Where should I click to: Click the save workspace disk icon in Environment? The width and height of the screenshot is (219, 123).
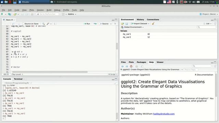(x=127, y=24)
